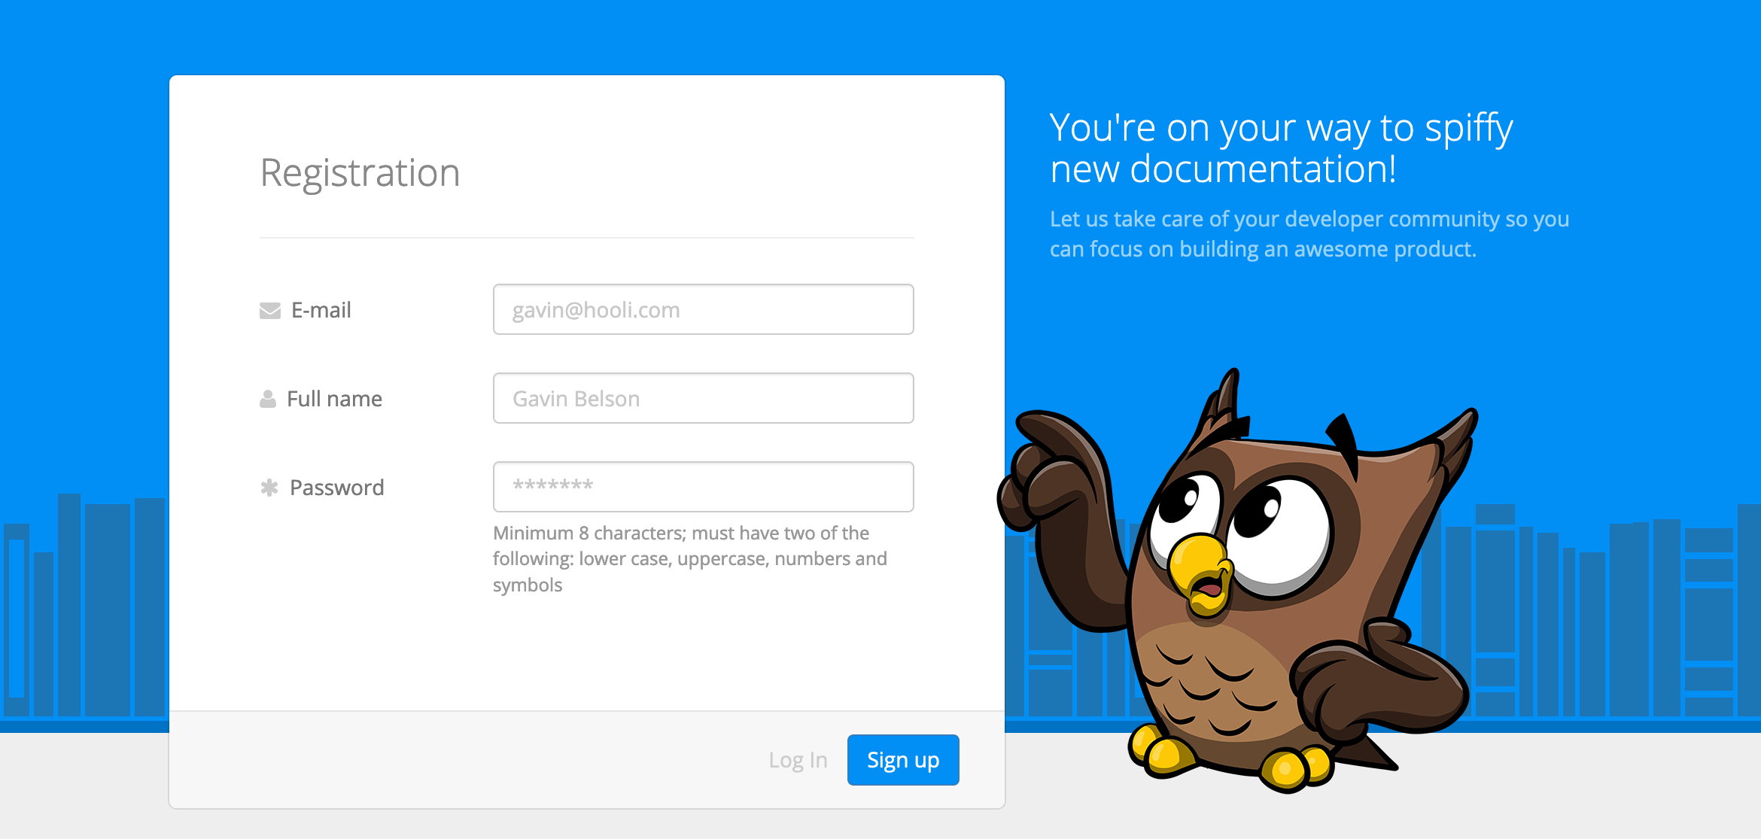This screenshot has height=839, width=1761.
Task: Click the person icon beside Full name
Action: click(268, 399)
